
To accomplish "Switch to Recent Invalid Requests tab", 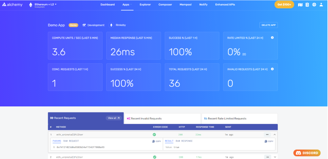I will tap(162, 119).
